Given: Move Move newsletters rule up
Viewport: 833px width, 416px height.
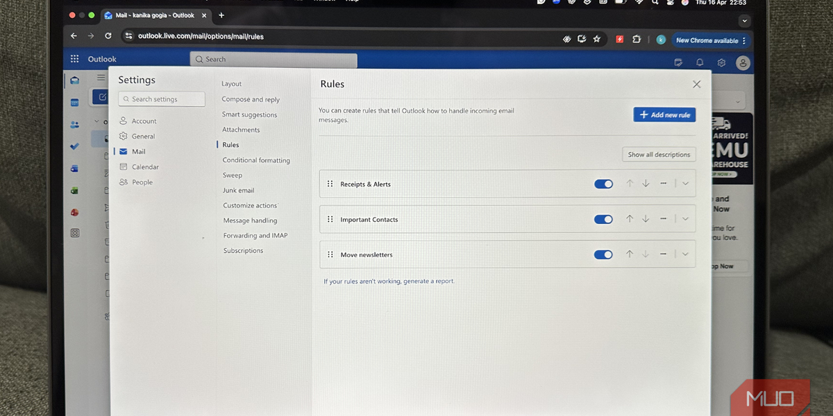Looking at the screenshot, I should click(x=630, y=254).
